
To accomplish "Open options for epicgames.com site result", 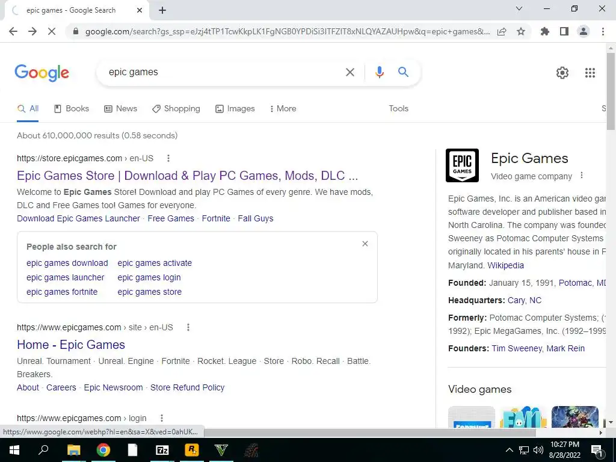I will pos(188,327).
